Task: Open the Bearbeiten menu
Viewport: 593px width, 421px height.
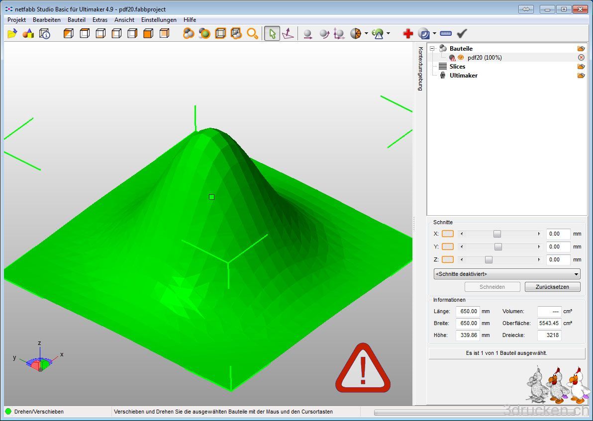Action: click(47, 20)
